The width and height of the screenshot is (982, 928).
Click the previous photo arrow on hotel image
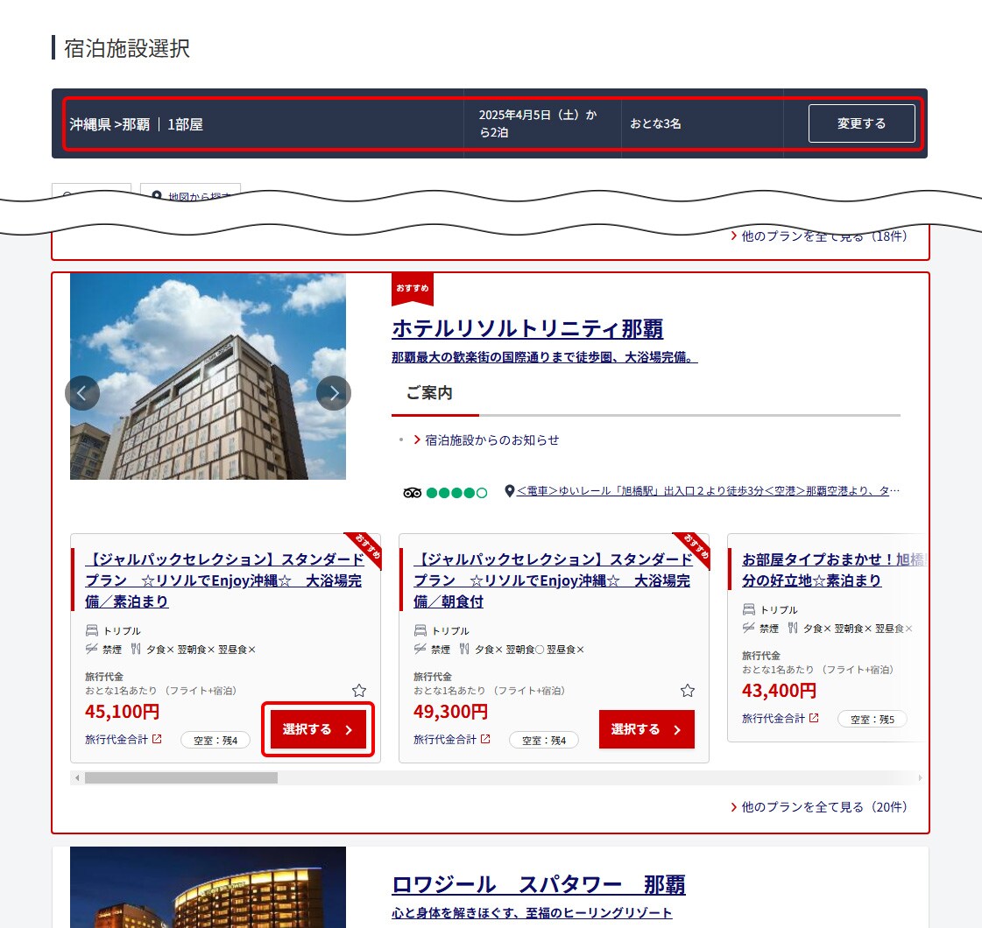coord(82,393)
